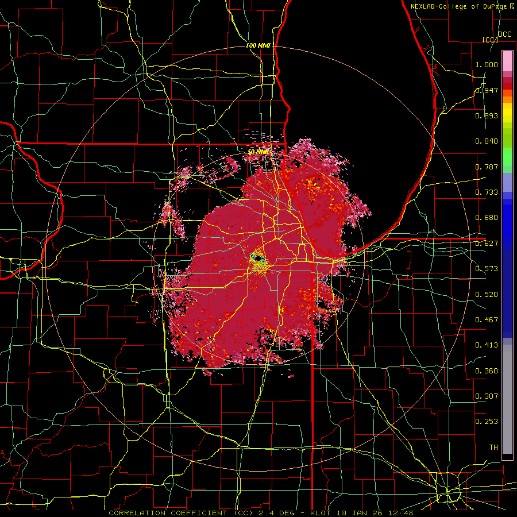Click the DCC label above the color scale
Screen dimensions: 517x517
point(504,34)
